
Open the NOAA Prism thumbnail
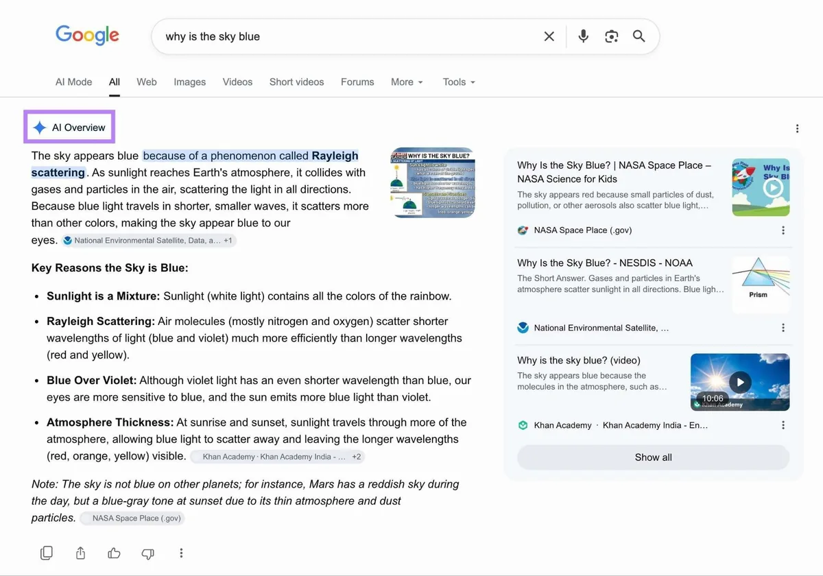pos(761,285)
